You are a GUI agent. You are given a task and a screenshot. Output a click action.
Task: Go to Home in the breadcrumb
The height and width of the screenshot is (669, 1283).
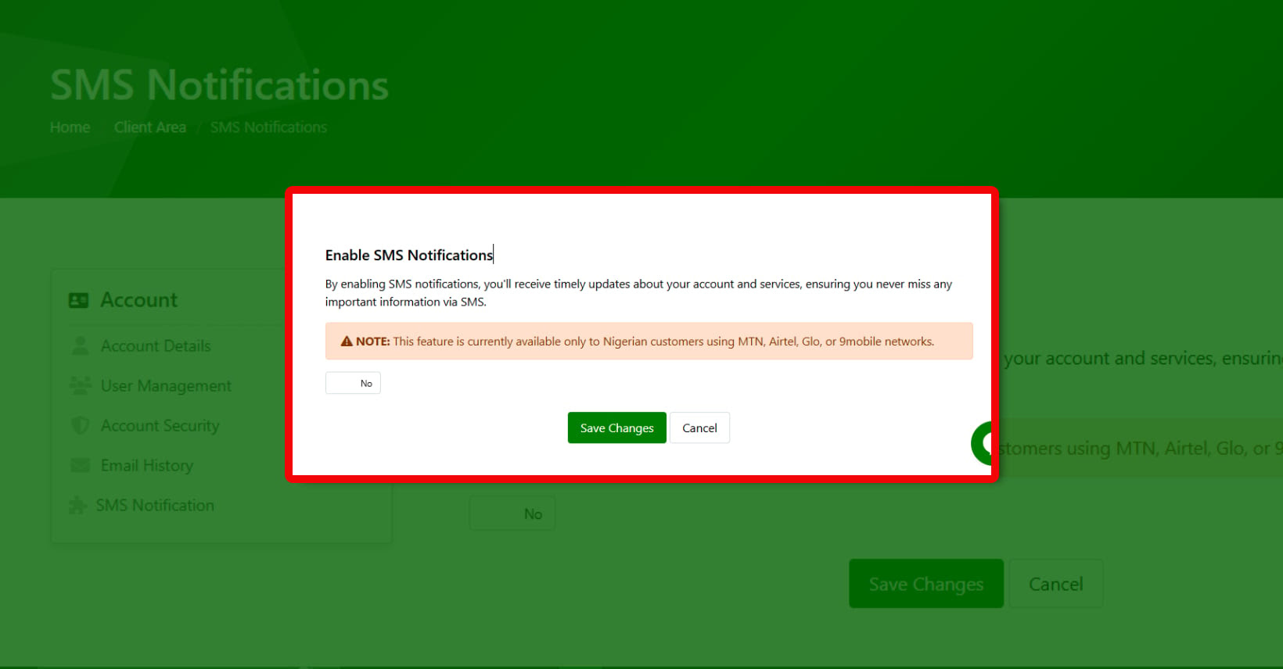coord(70,127)
